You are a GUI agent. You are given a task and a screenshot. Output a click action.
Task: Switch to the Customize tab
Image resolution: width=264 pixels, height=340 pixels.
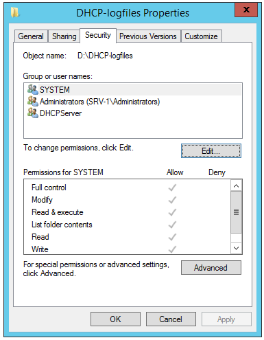(x=201, y=36)
